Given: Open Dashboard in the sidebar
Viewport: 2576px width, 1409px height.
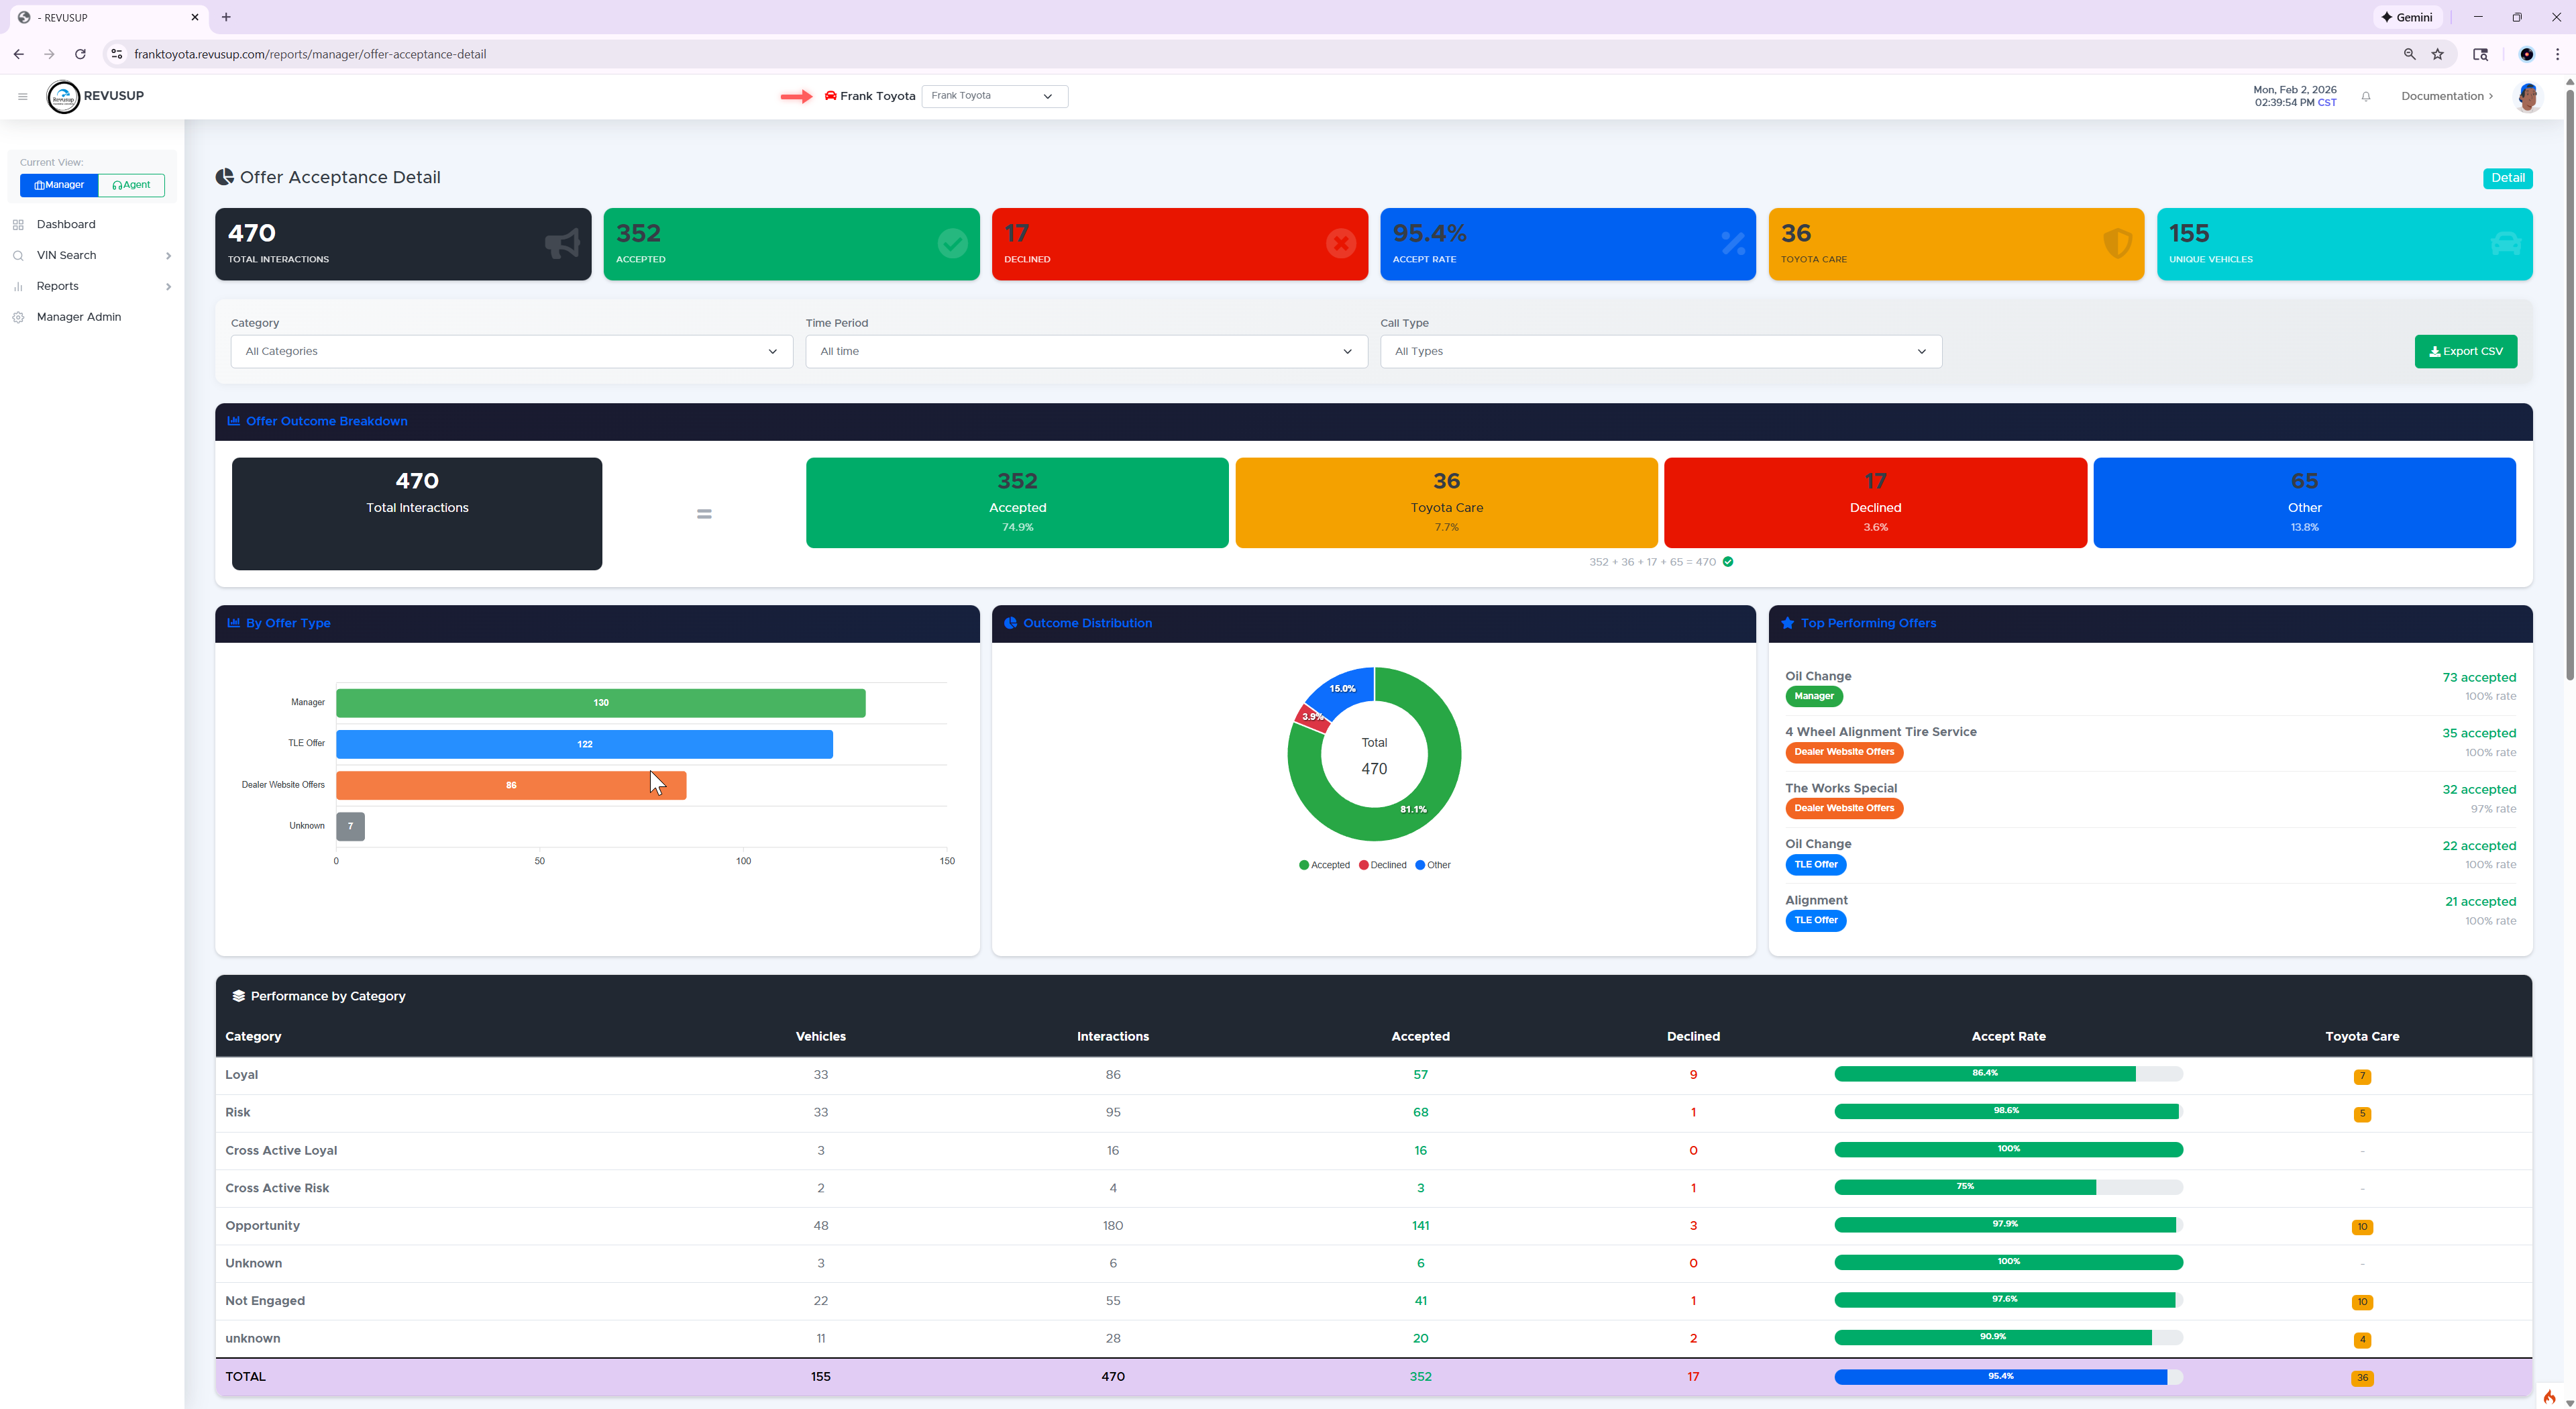Looking at the screenshot, I should point(66,224).
